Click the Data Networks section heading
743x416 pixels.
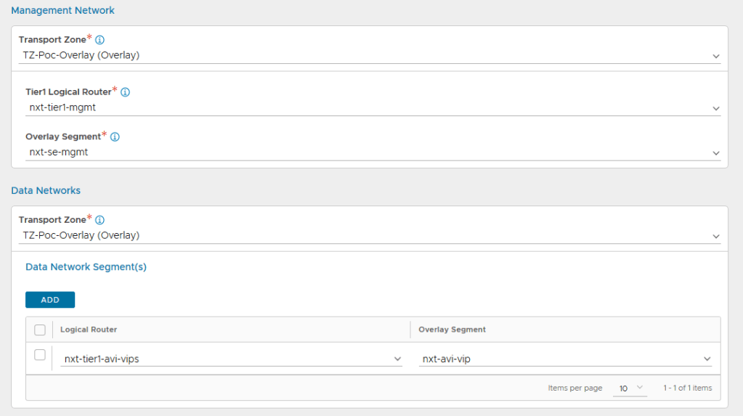pyautogui.click(x=46, y=191)
